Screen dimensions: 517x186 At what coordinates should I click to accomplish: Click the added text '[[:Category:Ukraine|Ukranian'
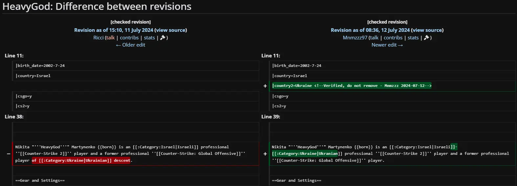(x=305, y=154)
